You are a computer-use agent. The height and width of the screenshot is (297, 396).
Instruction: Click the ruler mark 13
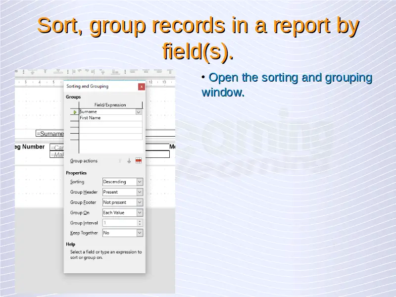[164, 82]
